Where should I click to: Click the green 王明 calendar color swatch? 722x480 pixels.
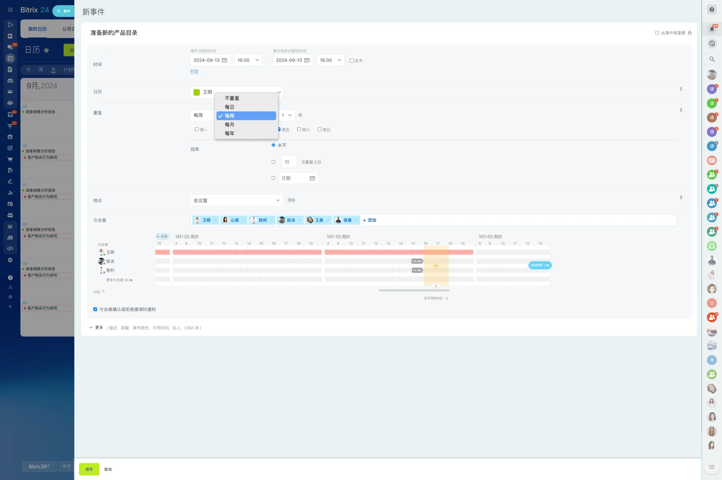click(197, 92)
